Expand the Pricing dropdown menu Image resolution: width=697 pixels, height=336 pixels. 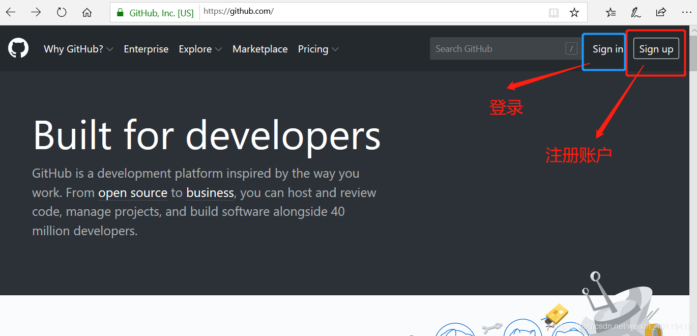[318, 49]
